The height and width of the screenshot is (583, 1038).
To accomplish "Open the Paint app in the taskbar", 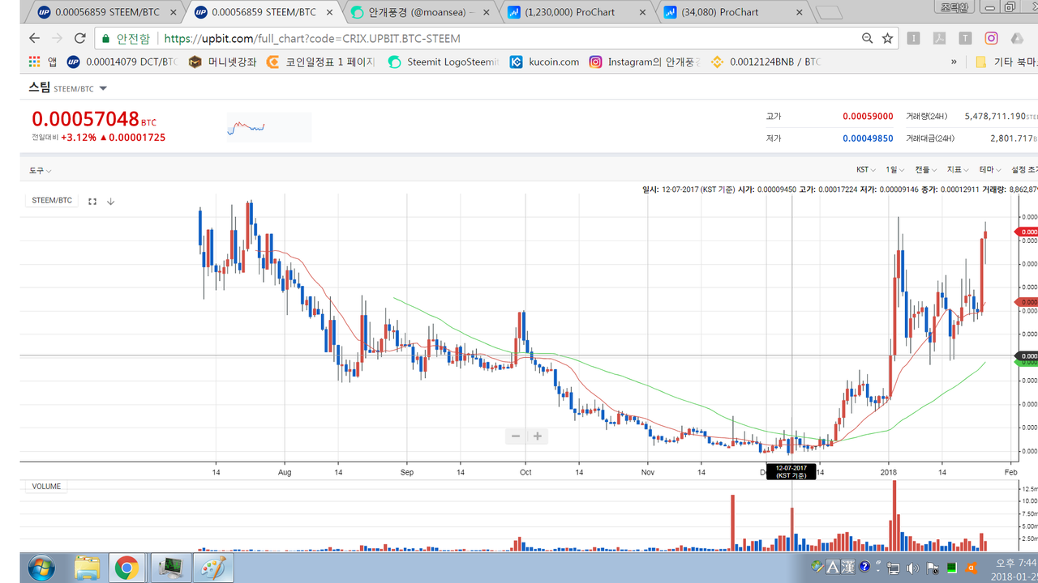I will click(213, 568).
